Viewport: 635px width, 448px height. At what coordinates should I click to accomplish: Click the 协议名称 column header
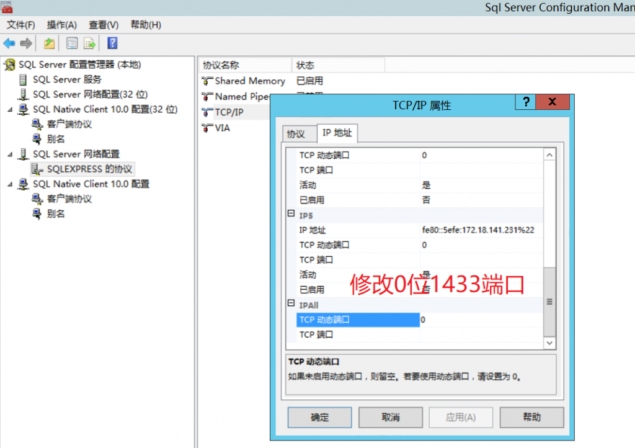coord(246,65)
